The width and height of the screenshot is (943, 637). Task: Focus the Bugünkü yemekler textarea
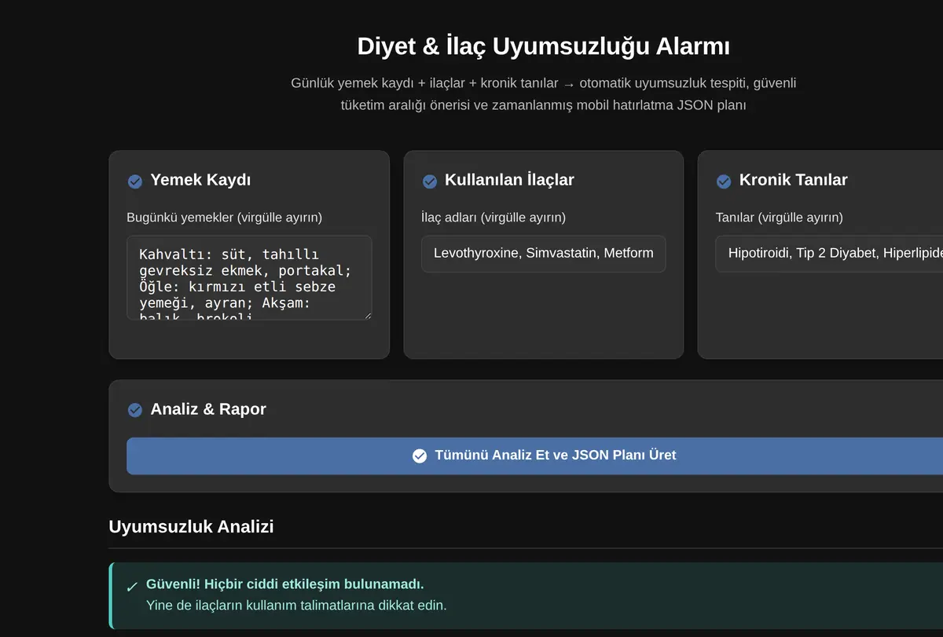(x=249, y=278)
